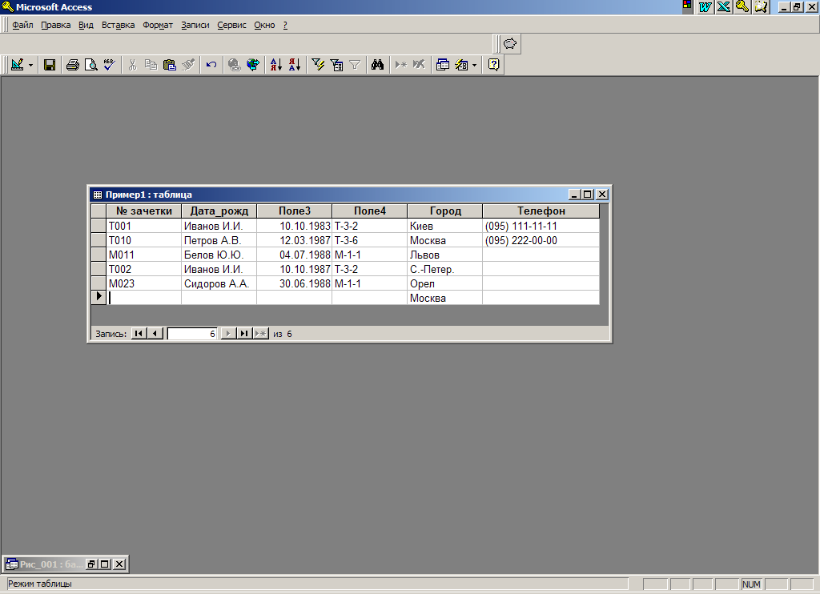Select the Телефон column header
The image size is (820, 594).
tap(541, 211)
